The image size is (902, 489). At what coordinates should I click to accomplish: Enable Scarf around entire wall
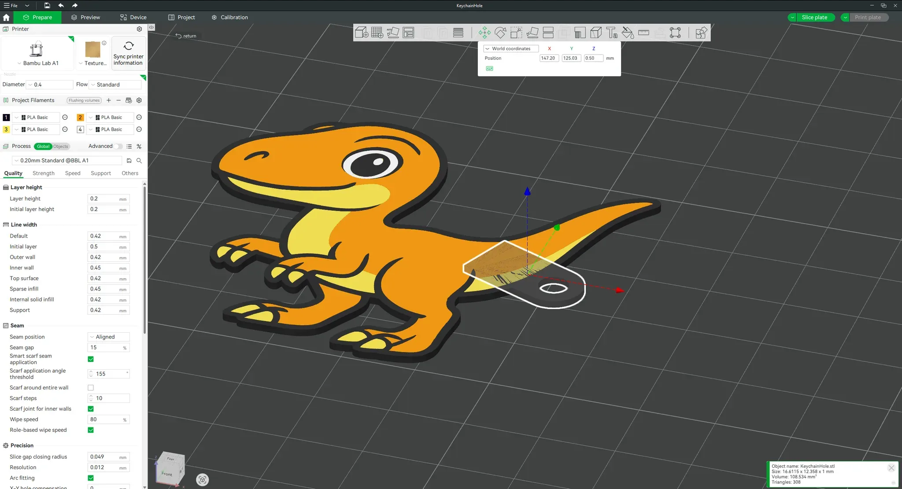(x=91, y=388)
